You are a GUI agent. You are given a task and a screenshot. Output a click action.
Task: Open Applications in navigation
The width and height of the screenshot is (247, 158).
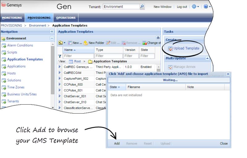click(x=16, y=66)
